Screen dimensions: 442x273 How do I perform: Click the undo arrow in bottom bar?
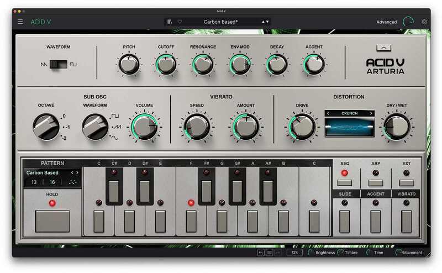click(261, 253)
